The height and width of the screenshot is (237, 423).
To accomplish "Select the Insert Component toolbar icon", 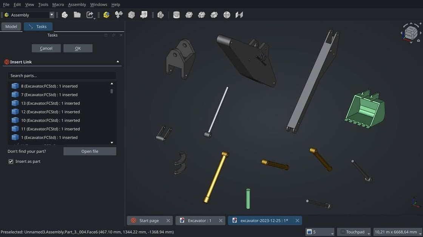I will pos(119,15).
